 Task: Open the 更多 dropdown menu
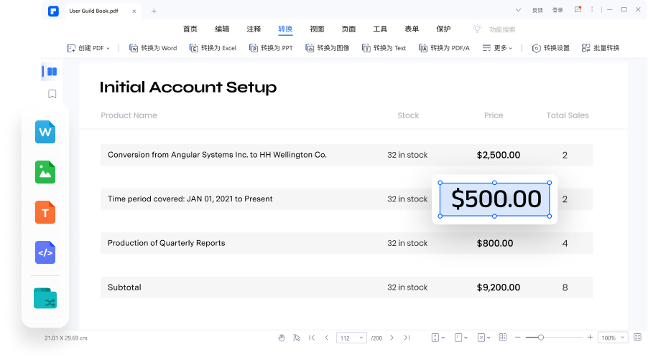click(x=497, y=48)
